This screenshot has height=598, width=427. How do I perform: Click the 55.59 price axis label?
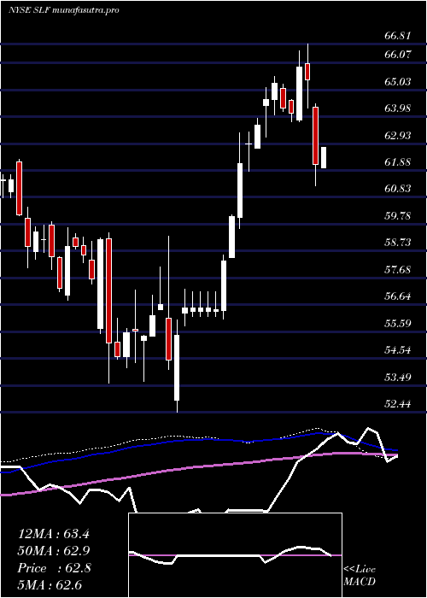point(398,324)
